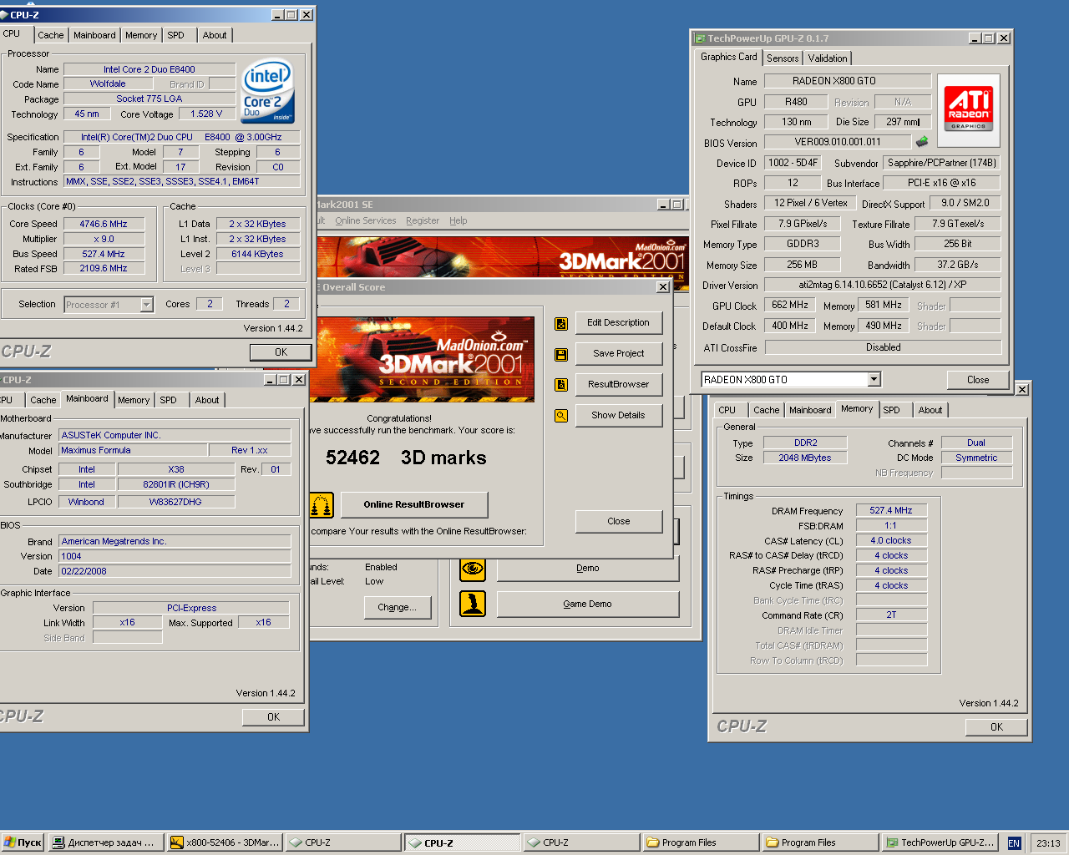This screenshot has width=1069, height=855.
Task: Click the ResultBrowser document icon
Action: click(x=561, y=385)
